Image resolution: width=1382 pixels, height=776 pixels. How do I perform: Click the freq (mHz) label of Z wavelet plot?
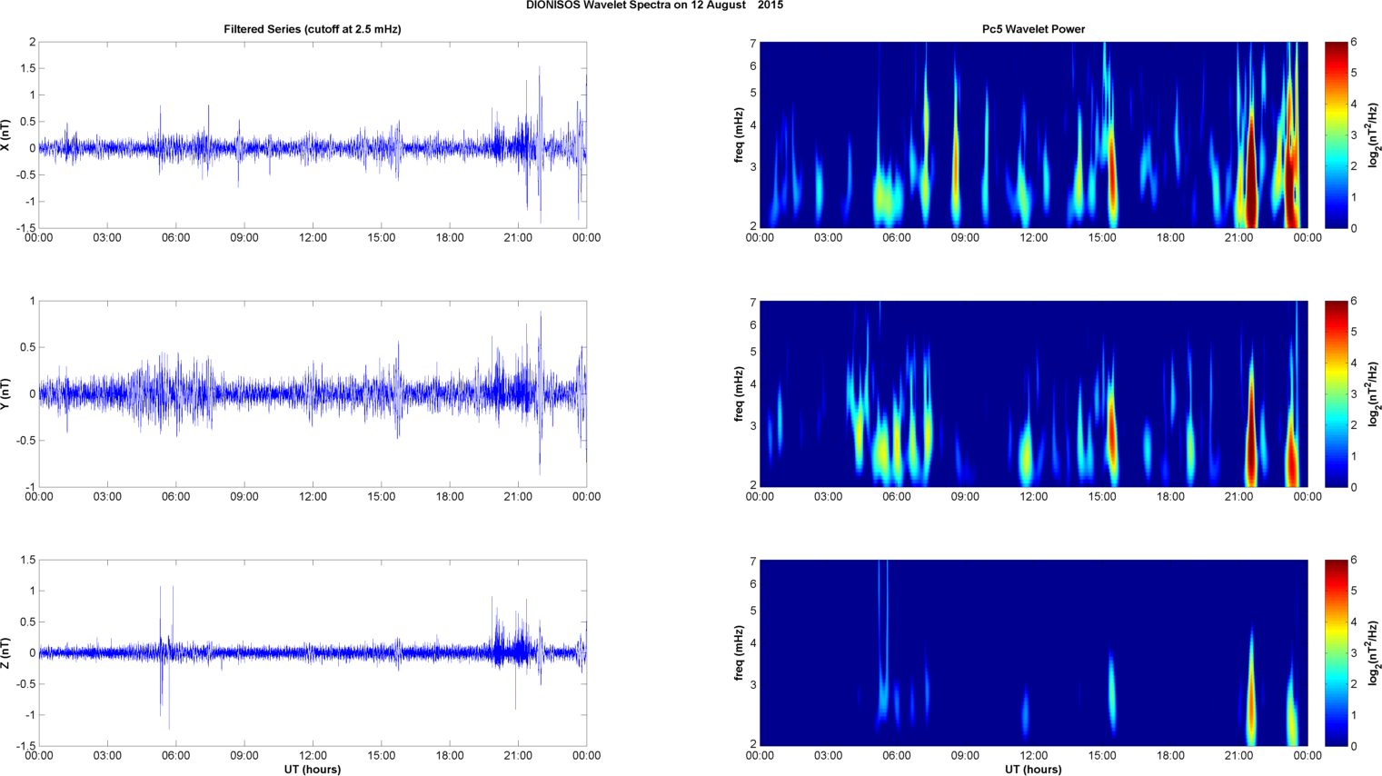coord(740,652)
